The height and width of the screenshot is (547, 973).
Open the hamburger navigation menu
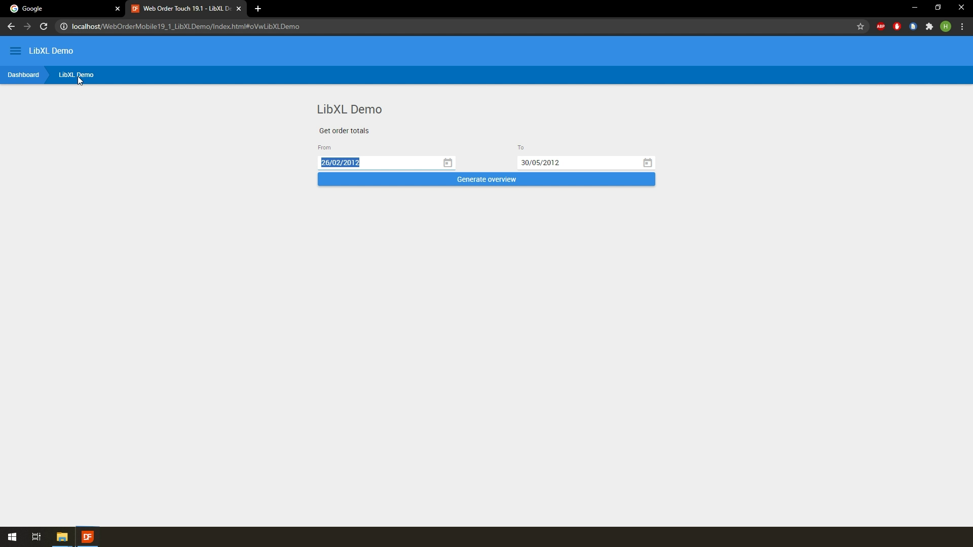tap(15, 51)
